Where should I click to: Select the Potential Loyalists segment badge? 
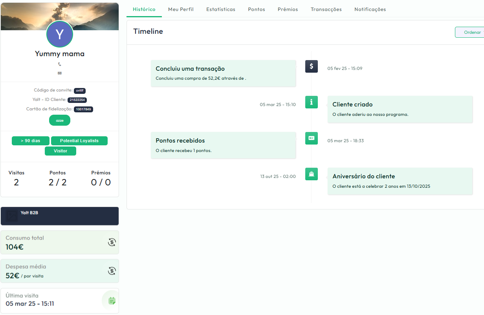(79, 141)
